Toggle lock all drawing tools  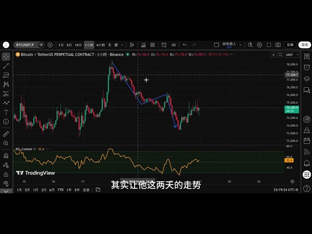tap(6, 174)
